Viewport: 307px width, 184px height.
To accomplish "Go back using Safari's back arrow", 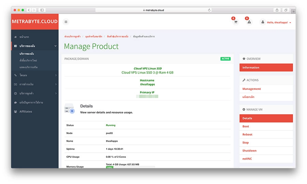I will coord(29,10).
